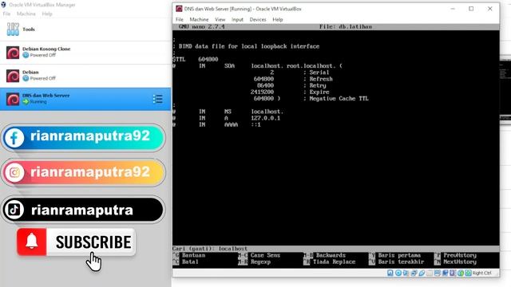Open the Help menu in the VM window

(x=278, y=19)
